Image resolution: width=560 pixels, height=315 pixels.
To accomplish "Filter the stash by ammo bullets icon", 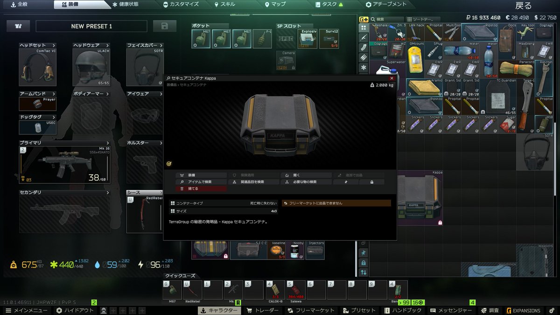I will (364, 57).
